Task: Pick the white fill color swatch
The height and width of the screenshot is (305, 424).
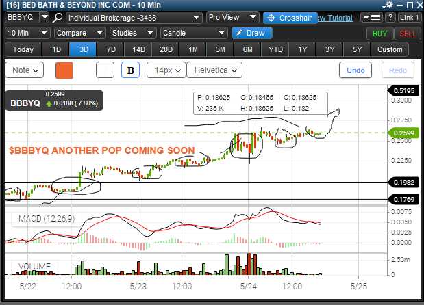Action: coord(105,70)
